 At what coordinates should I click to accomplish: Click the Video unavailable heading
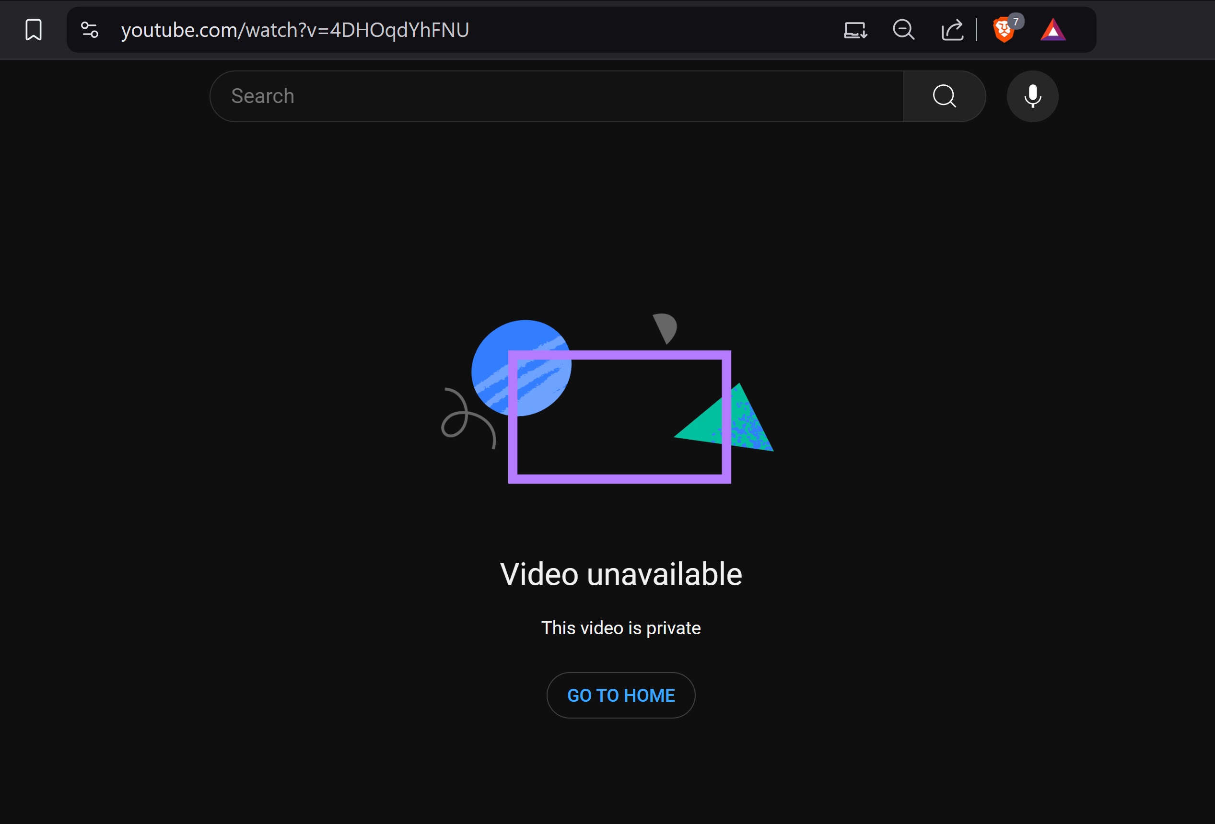(x=620, y=574)
